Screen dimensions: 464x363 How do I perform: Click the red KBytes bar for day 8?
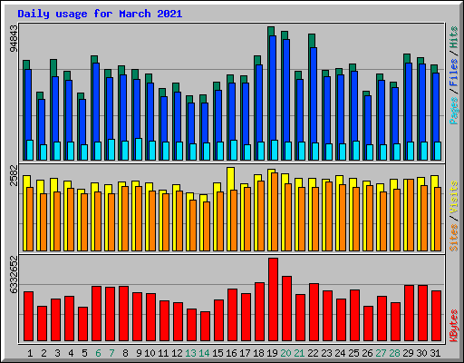click(123, 314)
